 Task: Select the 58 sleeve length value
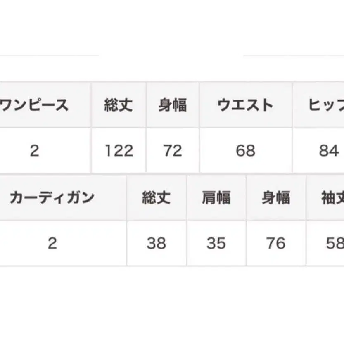tap(334, 243)
